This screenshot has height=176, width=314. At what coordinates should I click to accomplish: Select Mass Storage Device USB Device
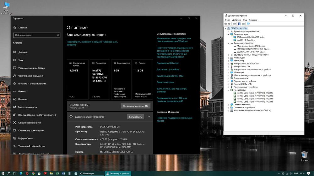pos(251,46)
